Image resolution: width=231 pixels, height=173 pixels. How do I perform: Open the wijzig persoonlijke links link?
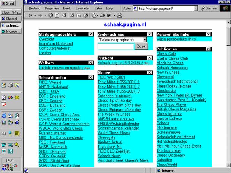176,39
